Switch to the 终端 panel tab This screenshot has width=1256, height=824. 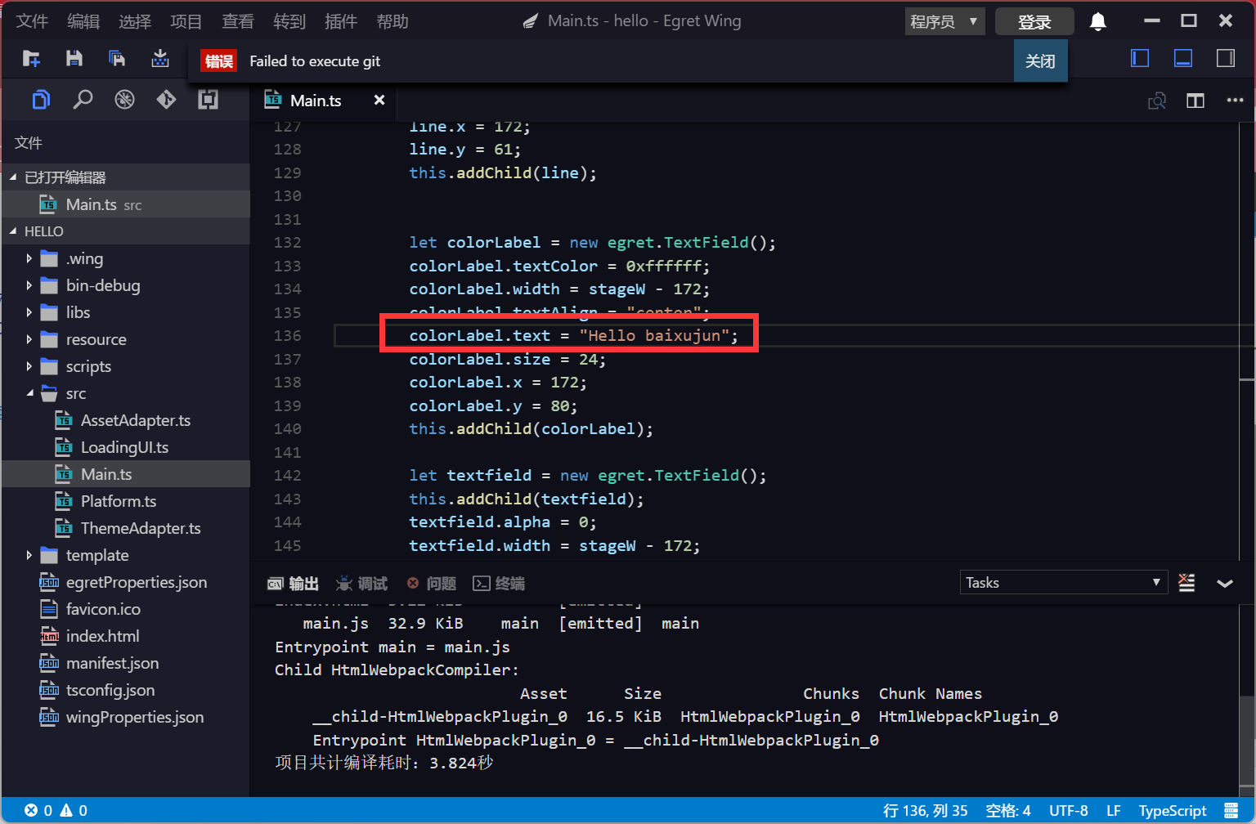point(500,584)
